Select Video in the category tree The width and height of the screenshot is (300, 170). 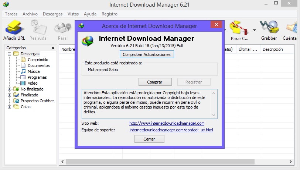coord(33,83)
